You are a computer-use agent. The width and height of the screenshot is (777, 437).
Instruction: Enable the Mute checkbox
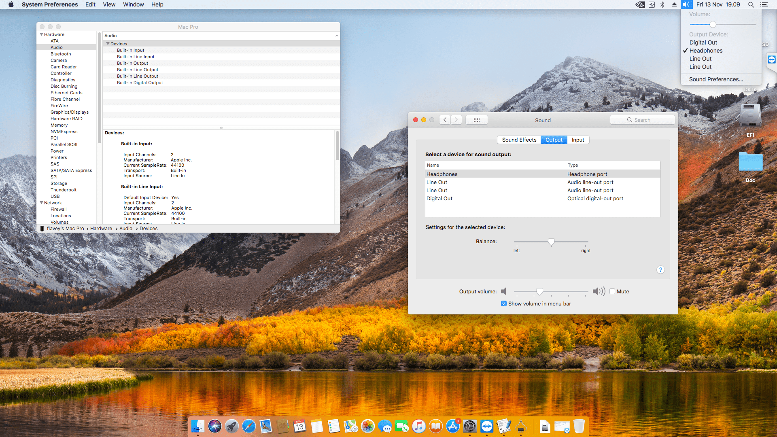click(x=612, y=291)
